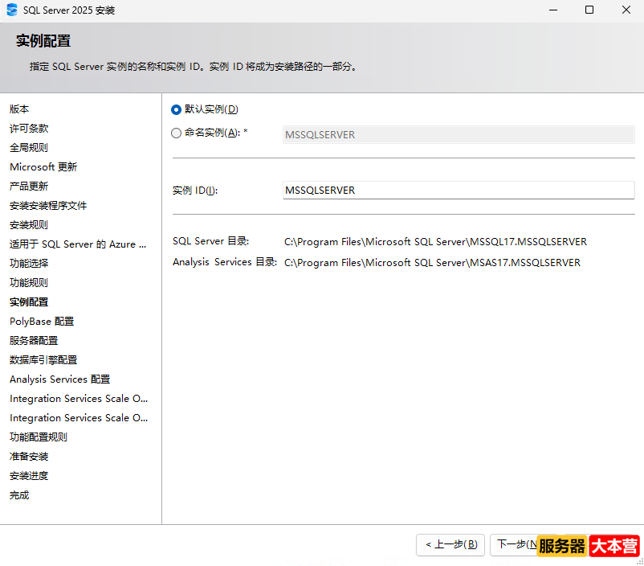Screen dimensions: 644x566
Task: Select the 默认实例 radio button
Action: click(177, 110)
